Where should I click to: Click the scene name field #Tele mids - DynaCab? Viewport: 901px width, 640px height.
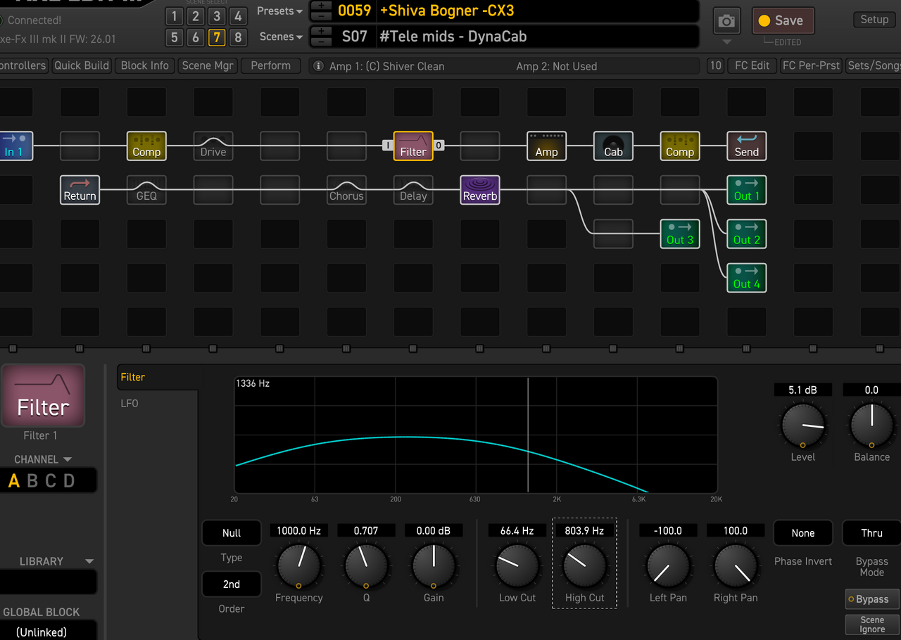pos(538,37)
